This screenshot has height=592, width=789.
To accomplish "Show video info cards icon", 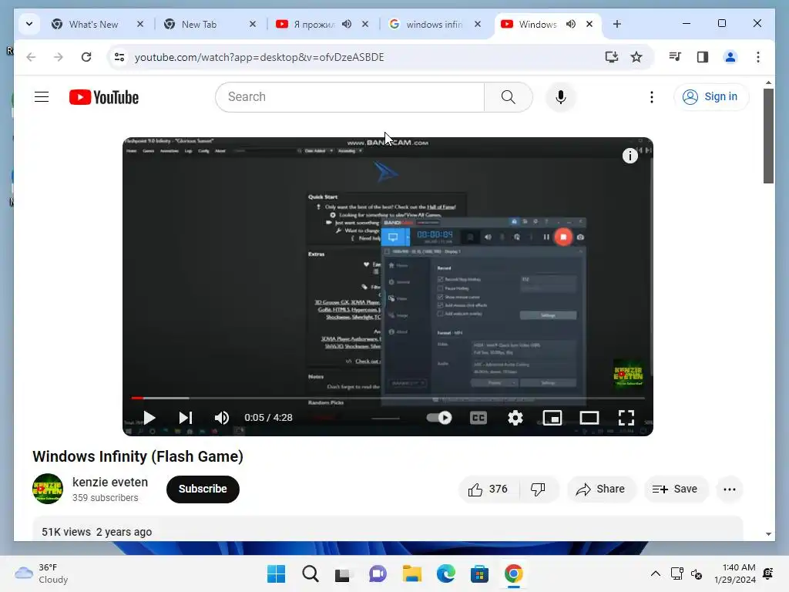I will (630, 156).
